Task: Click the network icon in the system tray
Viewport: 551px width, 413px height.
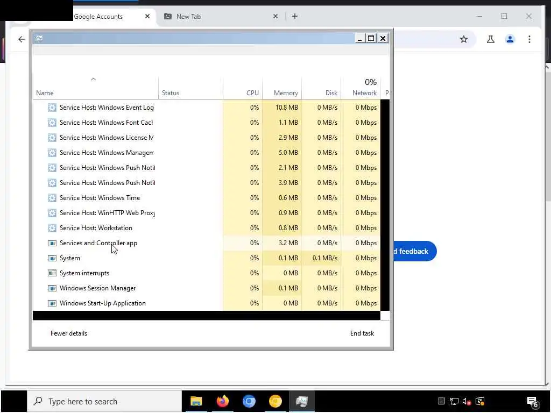Action: coord(454,401)
